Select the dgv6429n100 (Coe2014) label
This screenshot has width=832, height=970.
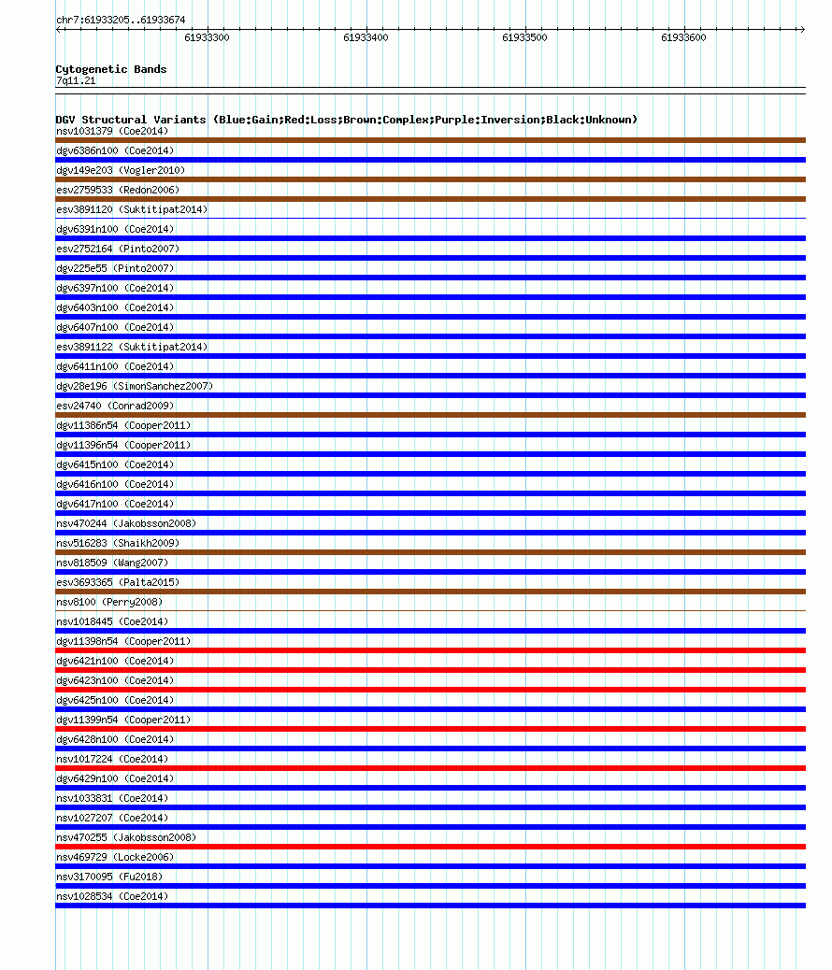(x=115, y=778)
